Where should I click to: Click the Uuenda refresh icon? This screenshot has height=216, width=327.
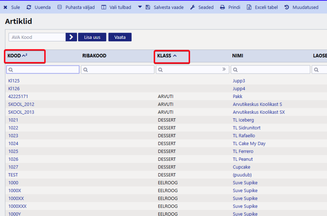click(x=29, y=7)
